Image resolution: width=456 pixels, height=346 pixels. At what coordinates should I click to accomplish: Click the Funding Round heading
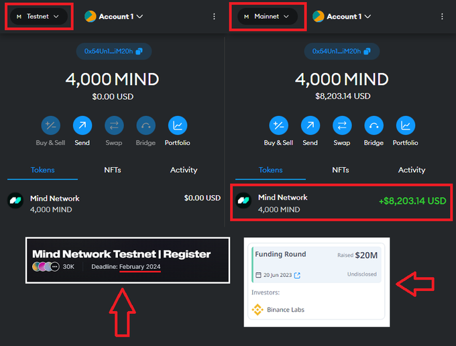(x=280, y=254)
